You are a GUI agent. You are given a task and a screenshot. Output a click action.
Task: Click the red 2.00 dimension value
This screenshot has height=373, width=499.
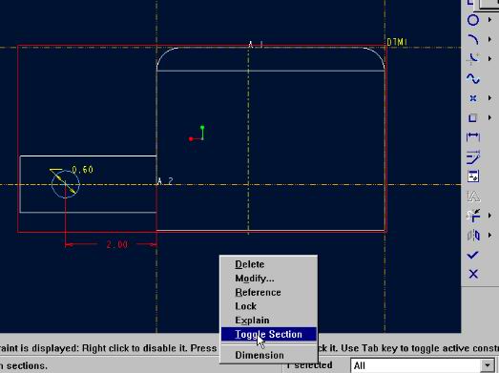pos(116,244)
